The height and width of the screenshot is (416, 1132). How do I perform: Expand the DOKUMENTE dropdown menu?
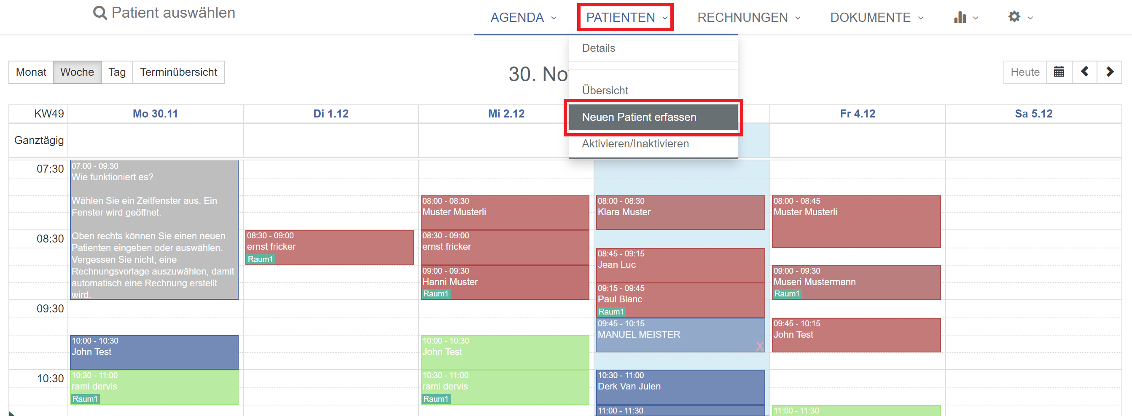pos(876,18)
